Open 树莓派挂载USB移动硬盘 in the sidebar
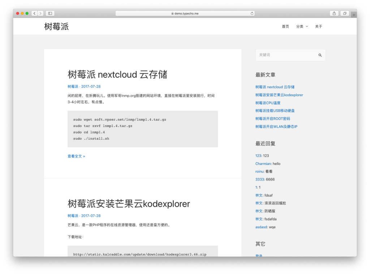Image resolution: width=370 pixels, height=274 pixels. [x=275, y=110]
